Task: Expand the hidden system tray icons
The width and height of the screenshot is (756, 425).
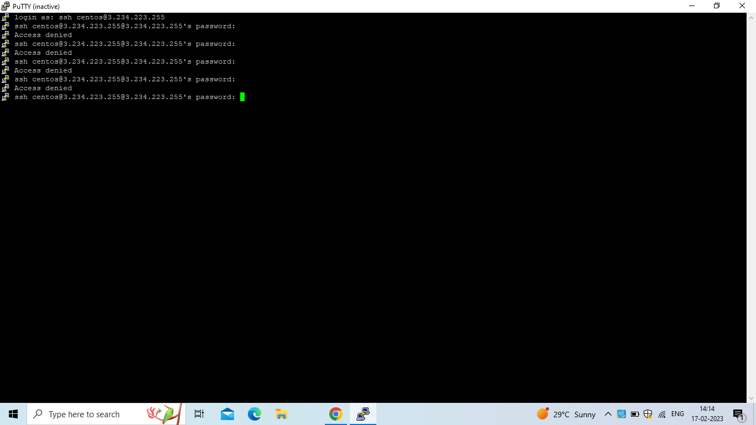Action: pos(608,413)
